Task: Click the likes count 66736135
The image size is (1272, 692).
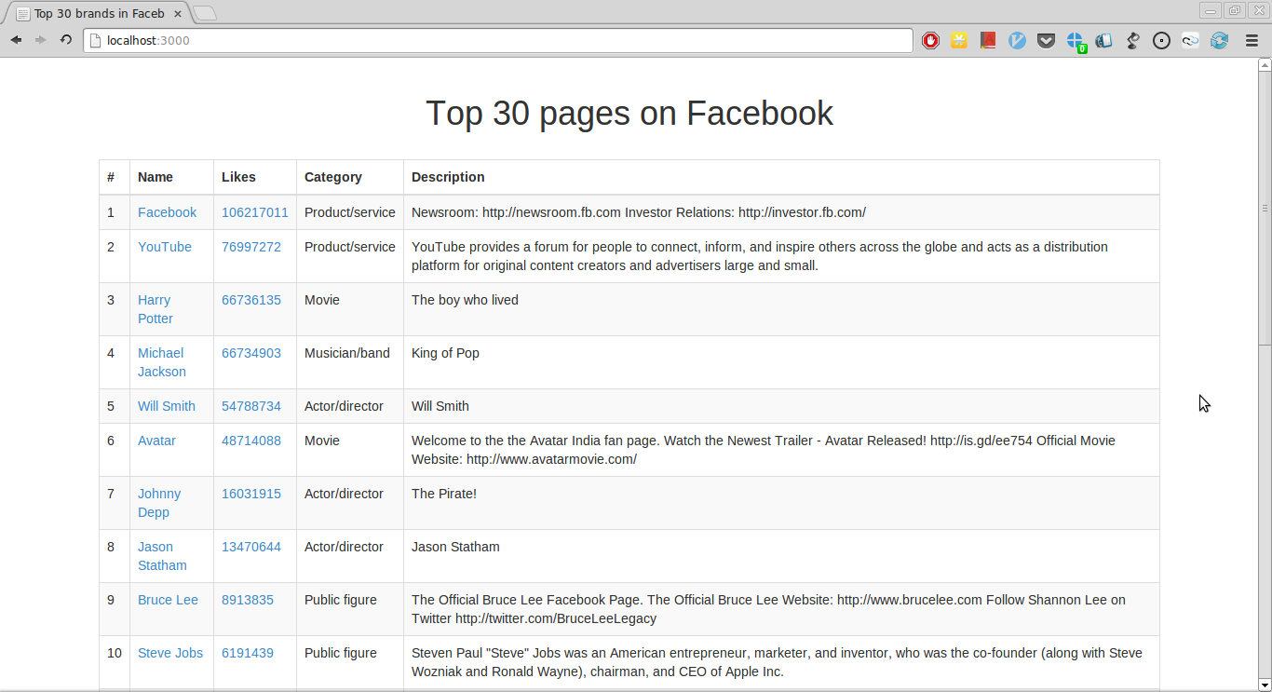Action: pyautogui.click(x=251, y=300)
